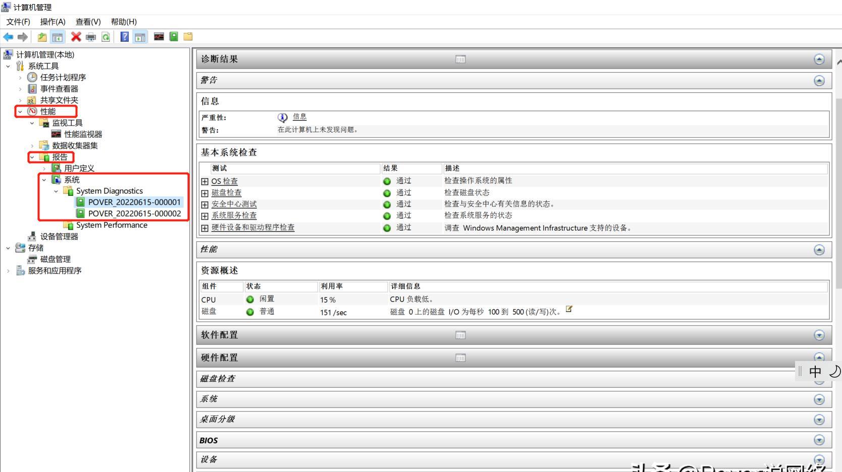Click the note icon beside 磁盘 I/O details
This screenshot has width=842, height=472.
click(x=569, y=309)
